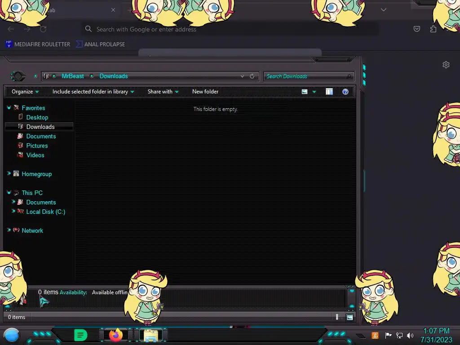This screenshot has height=345, width=460.
Task: Open network tray icon
Action: 399,335
